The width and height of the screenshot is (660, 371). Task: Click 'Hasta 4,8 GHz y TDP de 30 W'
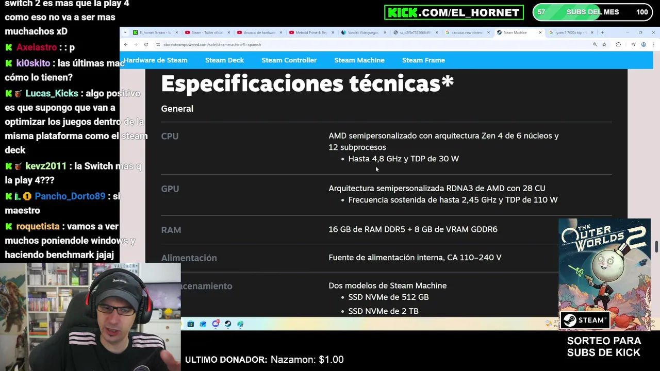click(x=403, y=159)
